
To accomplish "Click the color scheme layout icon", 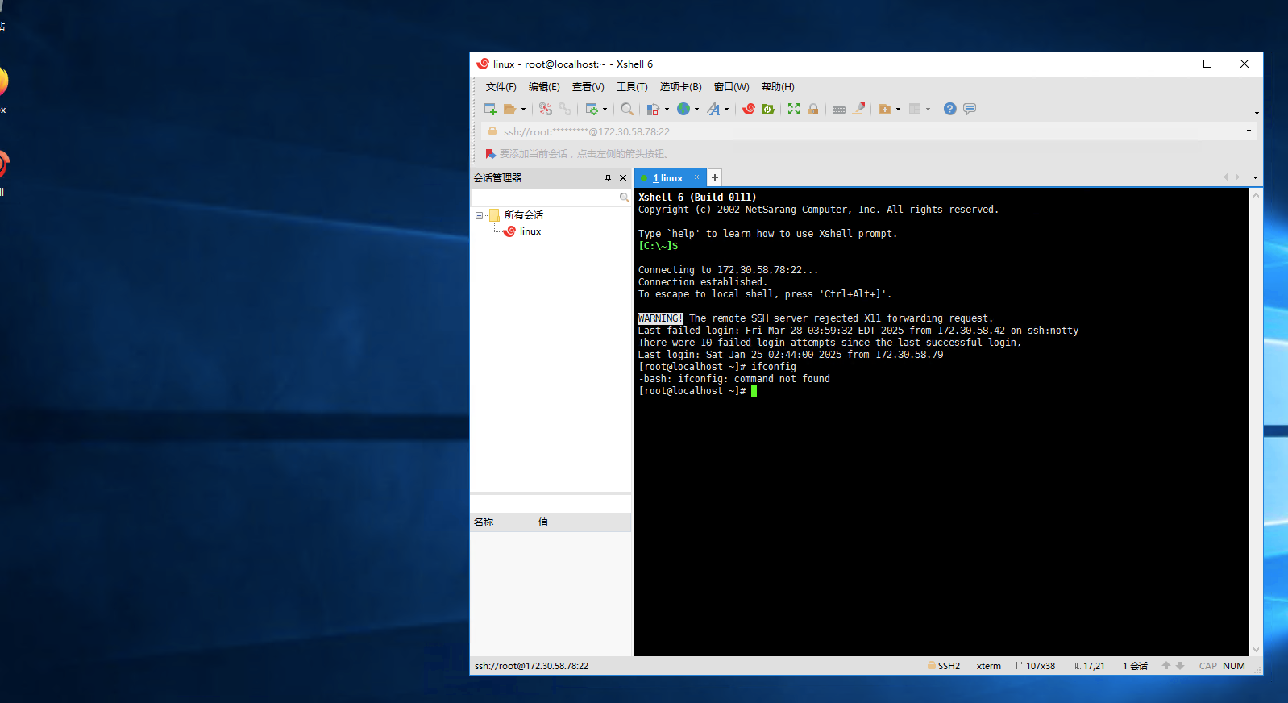I will pos(653,109).
